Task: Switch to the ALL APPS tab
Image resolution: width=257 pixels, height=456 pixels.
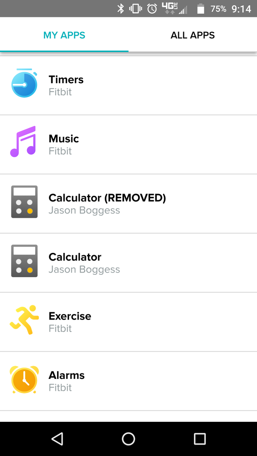Action: pyautogui.click(x=193, y=35)
